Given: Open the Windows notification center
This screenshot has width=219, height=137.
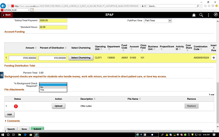Looking at the screenshot, I should point(214,135).
